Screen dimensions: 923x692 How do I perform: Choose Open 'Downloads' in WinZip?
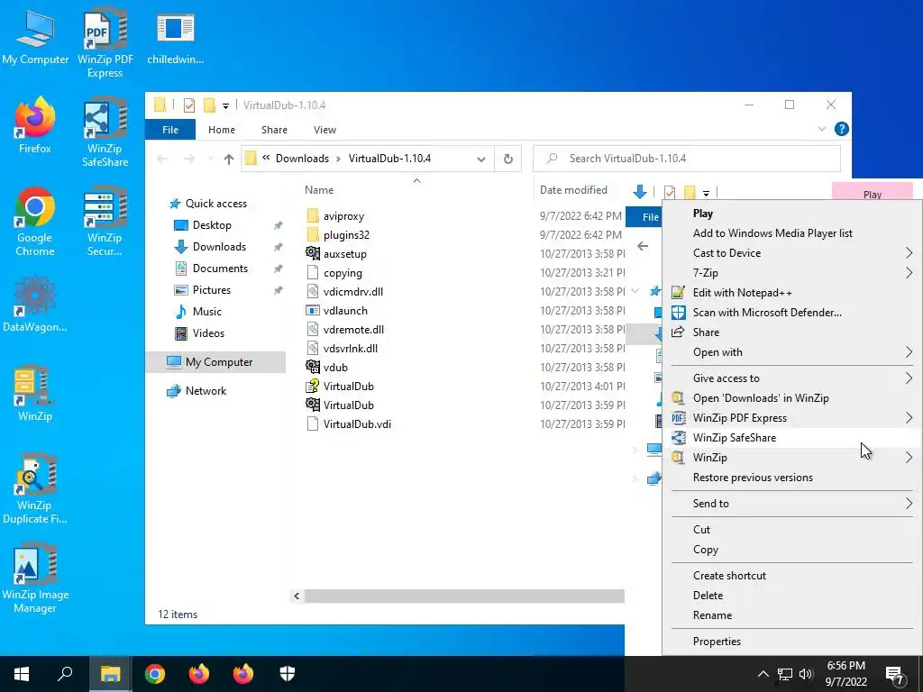point(792,398)
